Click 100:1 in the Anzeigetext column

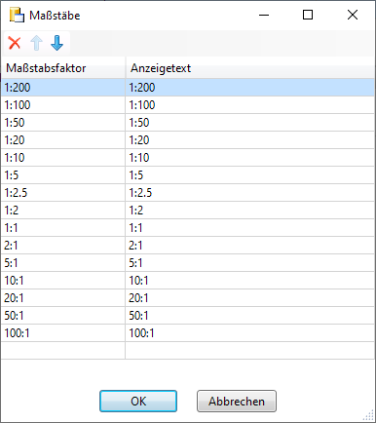(x=249, y=333)
